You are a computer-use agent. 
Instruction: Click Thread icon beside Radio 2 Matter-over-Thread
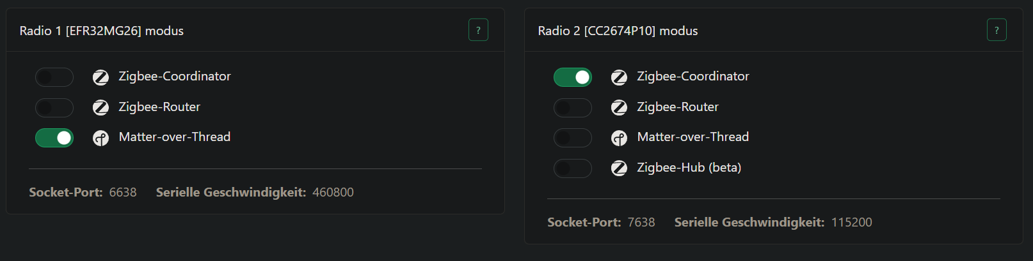pos(619,138)
